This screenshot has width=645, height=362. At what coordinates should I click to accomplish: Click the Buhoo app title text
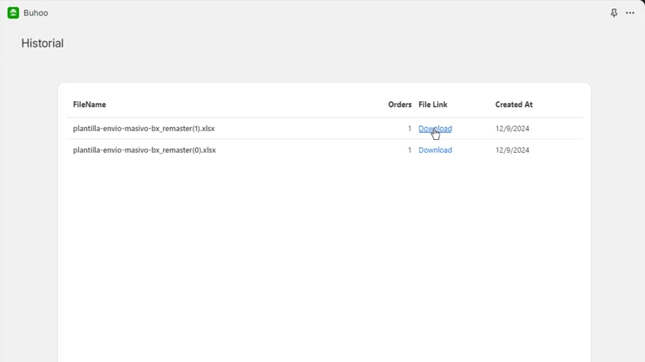coord(35,13)
